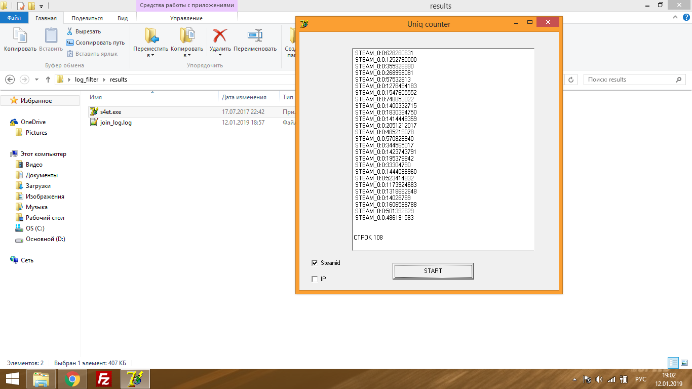Click the Cut scissors icon
Image resolution: width=692 pixels, height=389 pixels.
70,31
